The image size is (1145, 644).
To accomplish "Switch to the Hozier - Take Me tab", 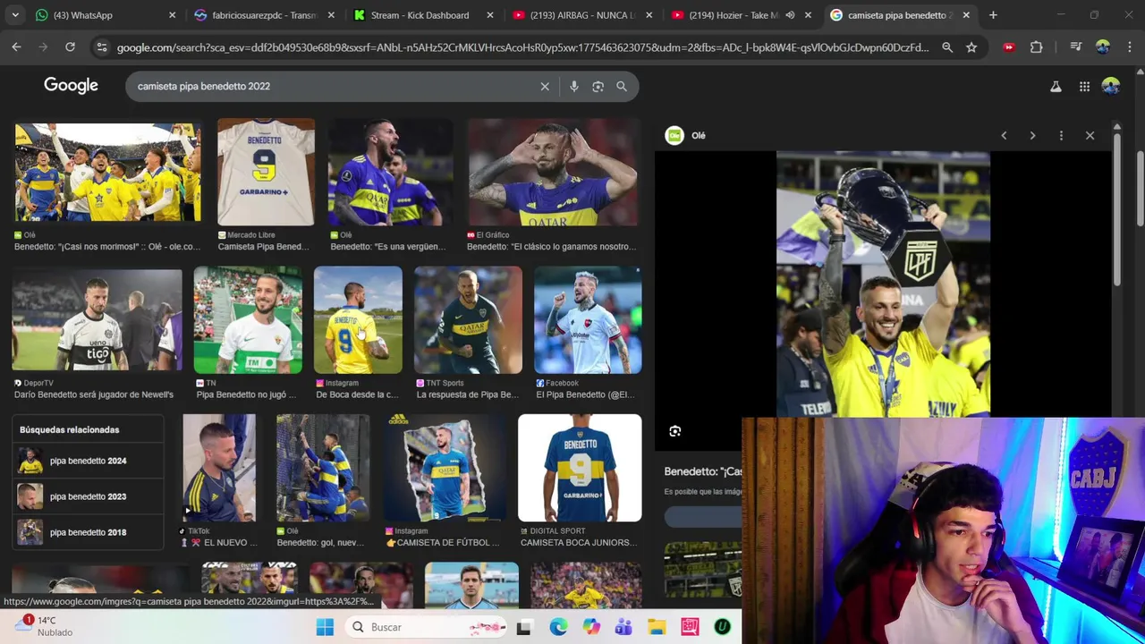I will click(x=740, y=15).
